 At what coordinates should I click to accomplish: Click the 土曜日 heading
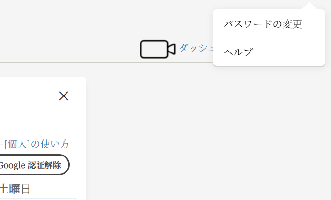coord(15,189)
